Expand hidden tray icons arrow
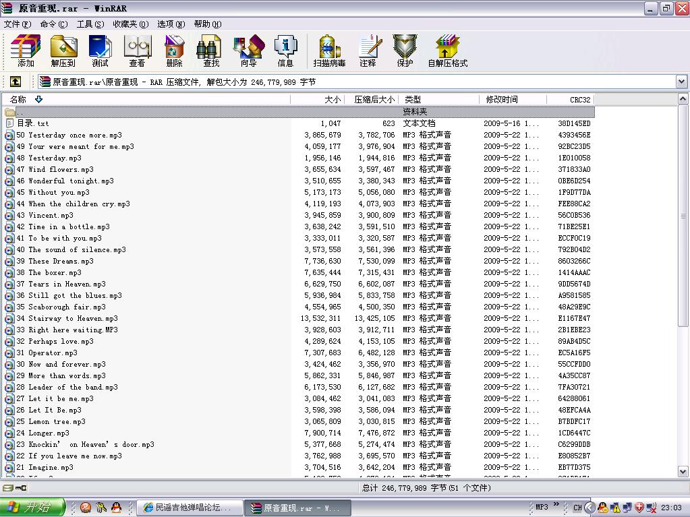Image resolution: width=690 pixels, height=517 pixels. point(590,508)
